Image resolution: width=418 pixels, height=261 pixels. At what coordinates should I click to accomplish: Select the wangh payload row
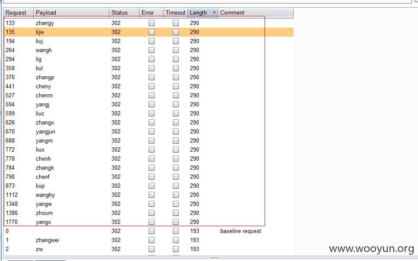[x=149, y=50]
